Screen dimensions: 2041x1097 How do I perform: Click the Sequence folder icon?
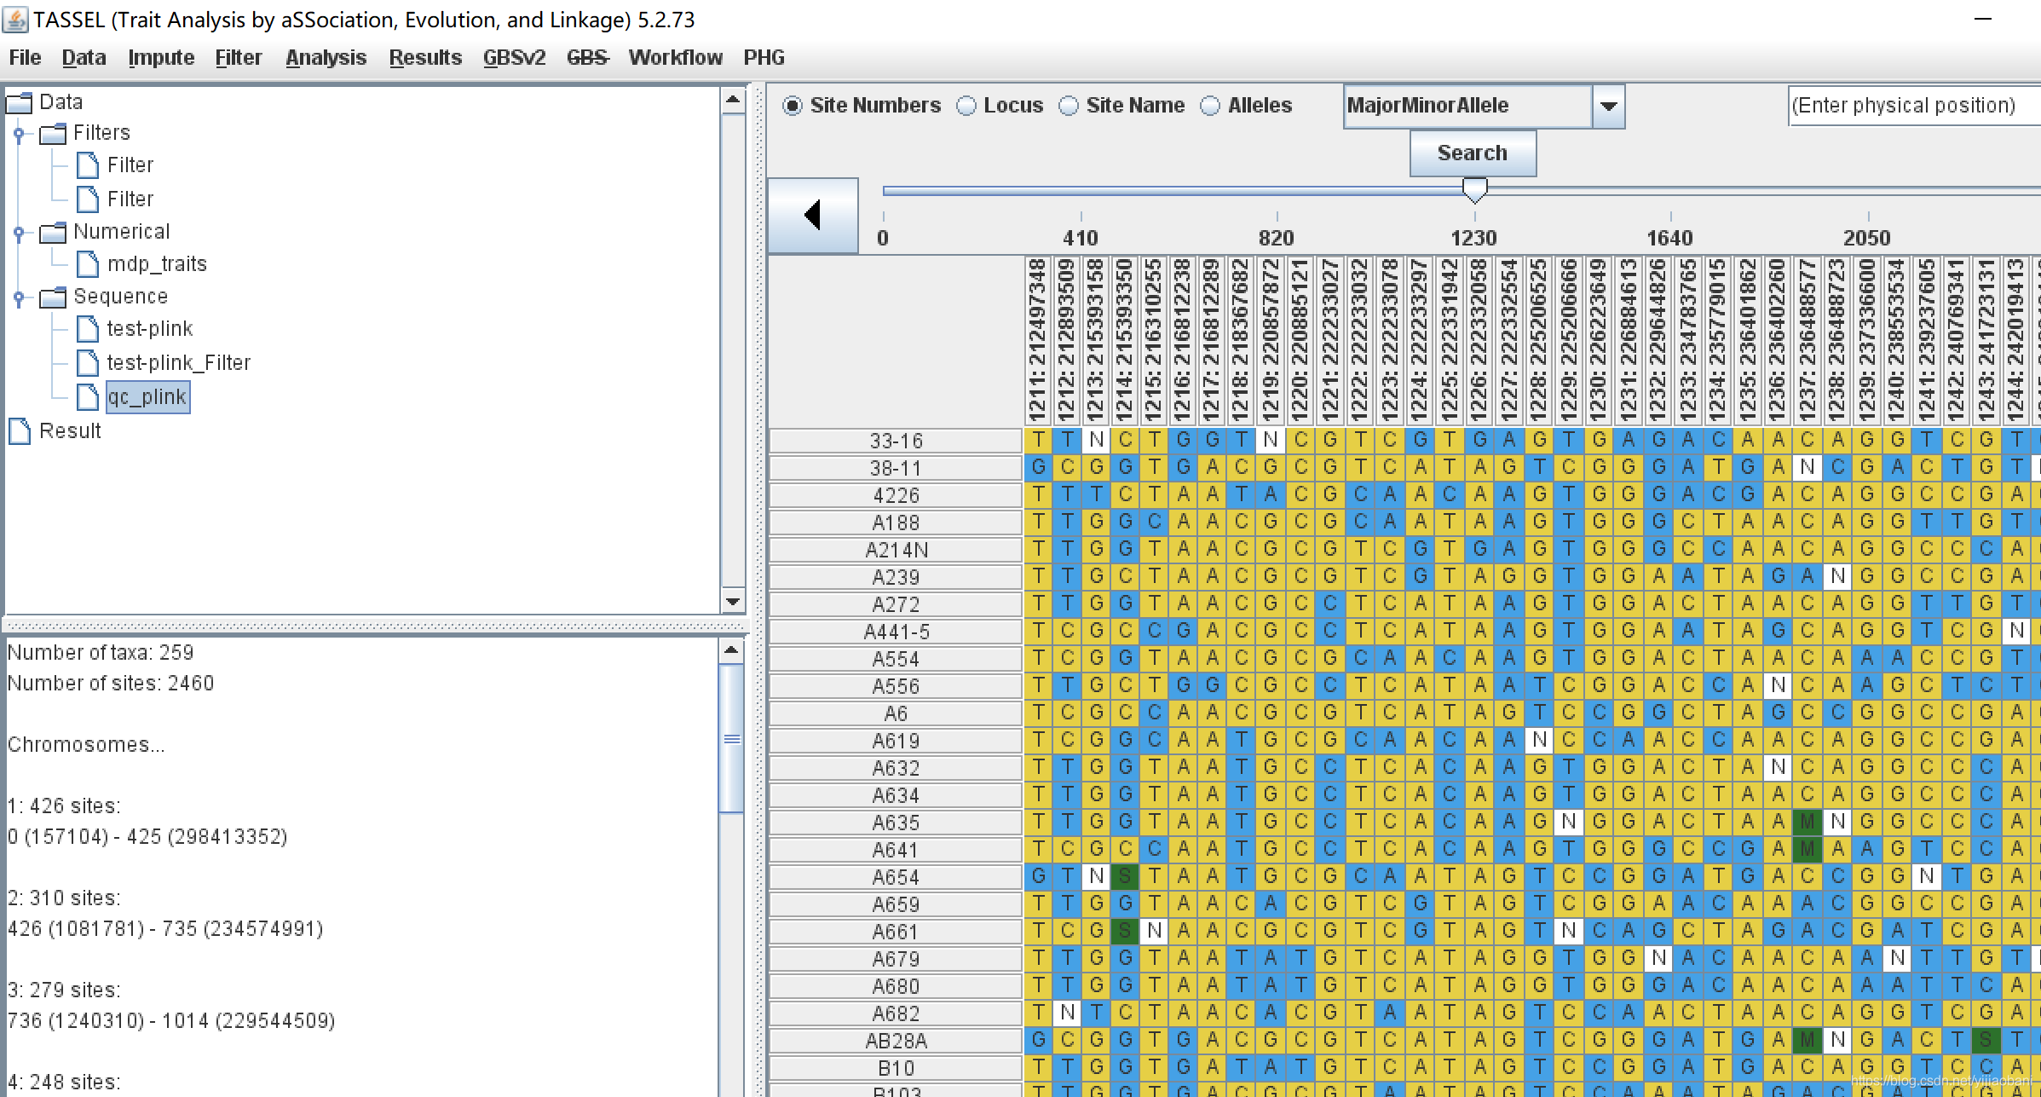point(53,297)
